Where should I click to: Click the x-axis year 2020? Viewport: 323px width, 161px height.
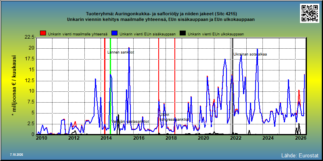click(203, 138)
